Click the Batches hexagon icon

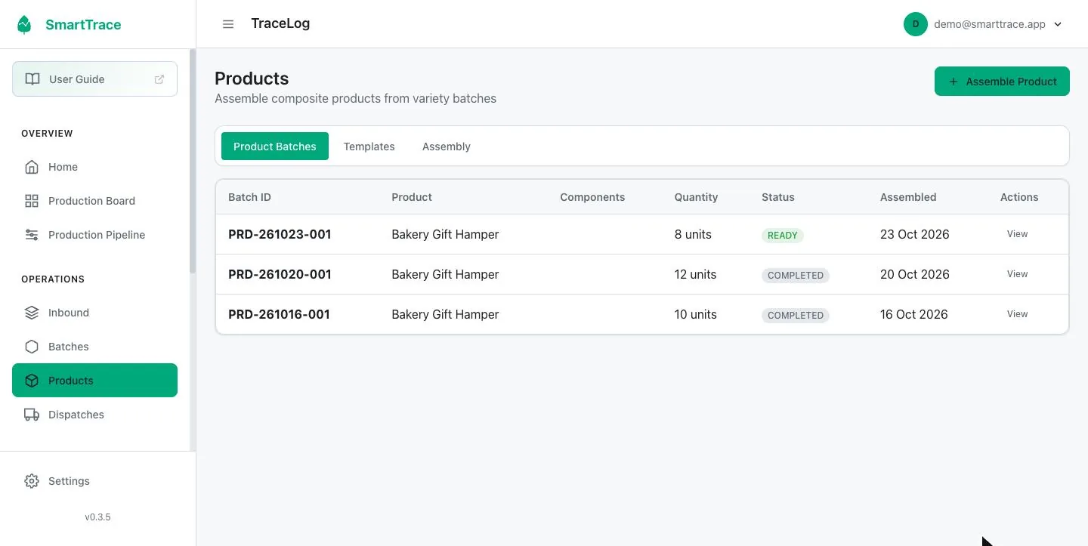coord(32,347)
